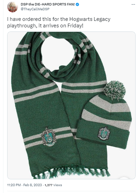The width and height of the screenshot is (139, 193).
Task: Open the DSP the DIE-HARD SPORTS FAN! profile name
Action: (x=48, y=4)
